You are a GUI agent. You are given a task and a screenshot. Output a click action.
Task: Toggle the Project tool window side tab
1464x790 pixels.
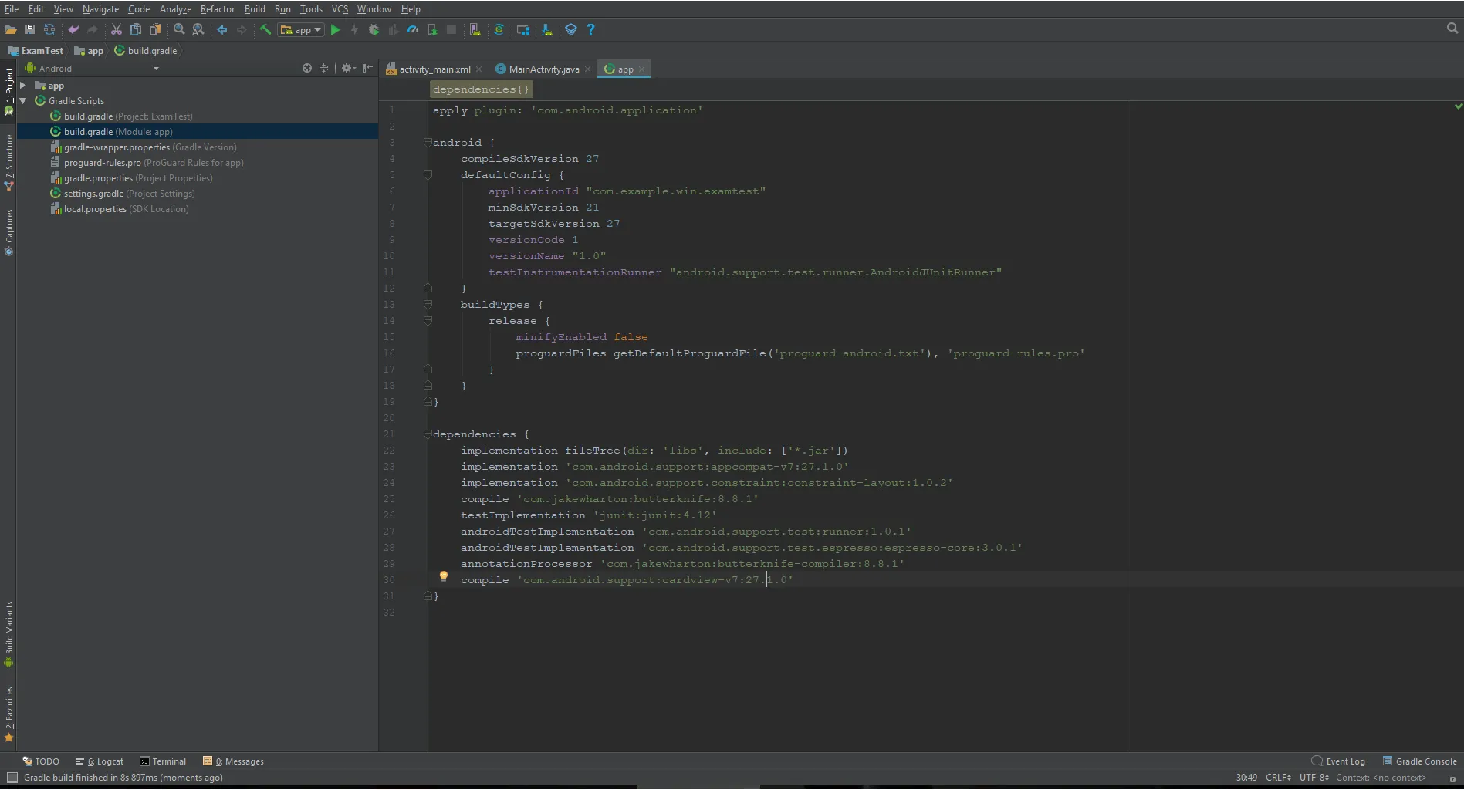tap(9, 86)
